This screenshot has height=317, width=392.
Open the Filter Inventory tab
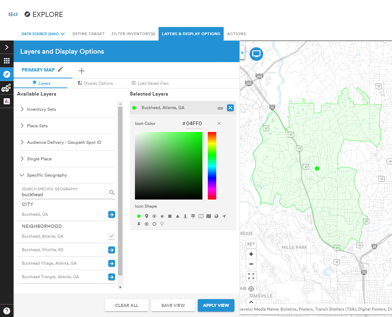point(133,34)
